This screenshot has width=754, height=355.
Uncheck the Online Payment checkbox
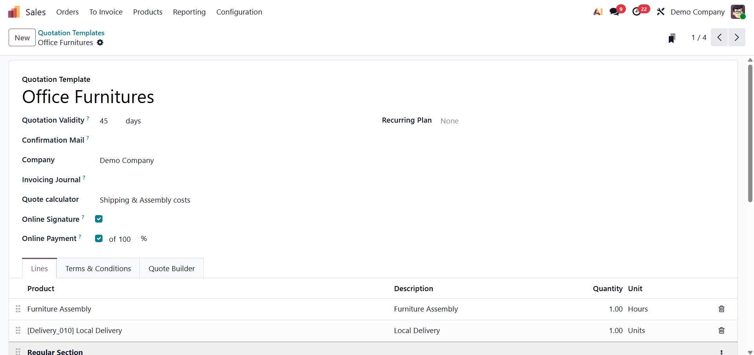pyautogui.click(x=99, y=238)
